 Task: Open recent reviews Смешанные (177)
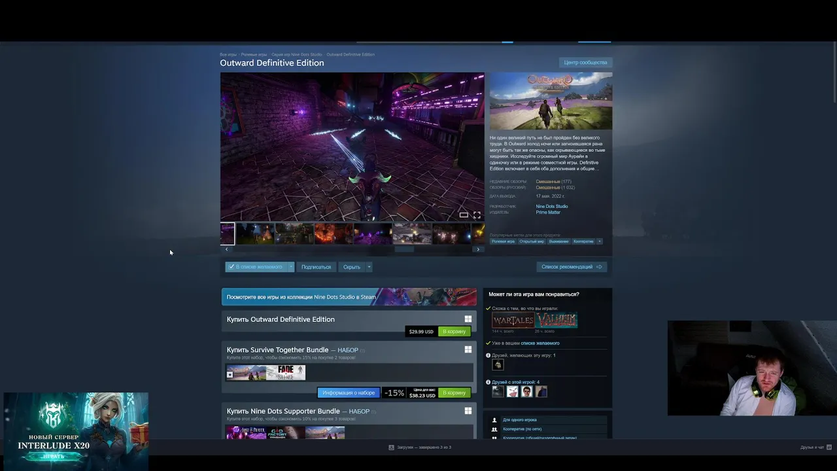554,182
